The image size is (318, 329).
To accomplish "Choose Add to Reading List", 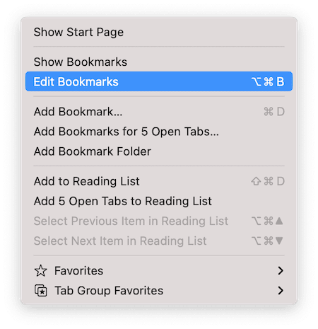I will [159, 181].
